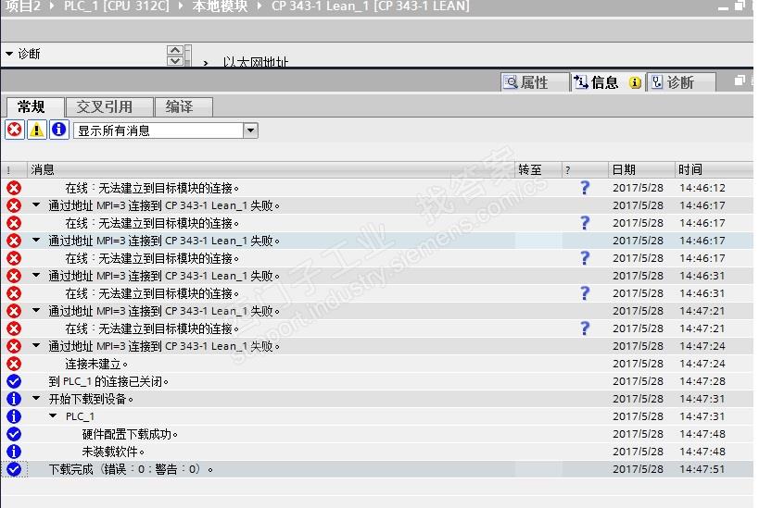
Task: Click info icon of the PLC_1 row
Action: tap(14, 416)
